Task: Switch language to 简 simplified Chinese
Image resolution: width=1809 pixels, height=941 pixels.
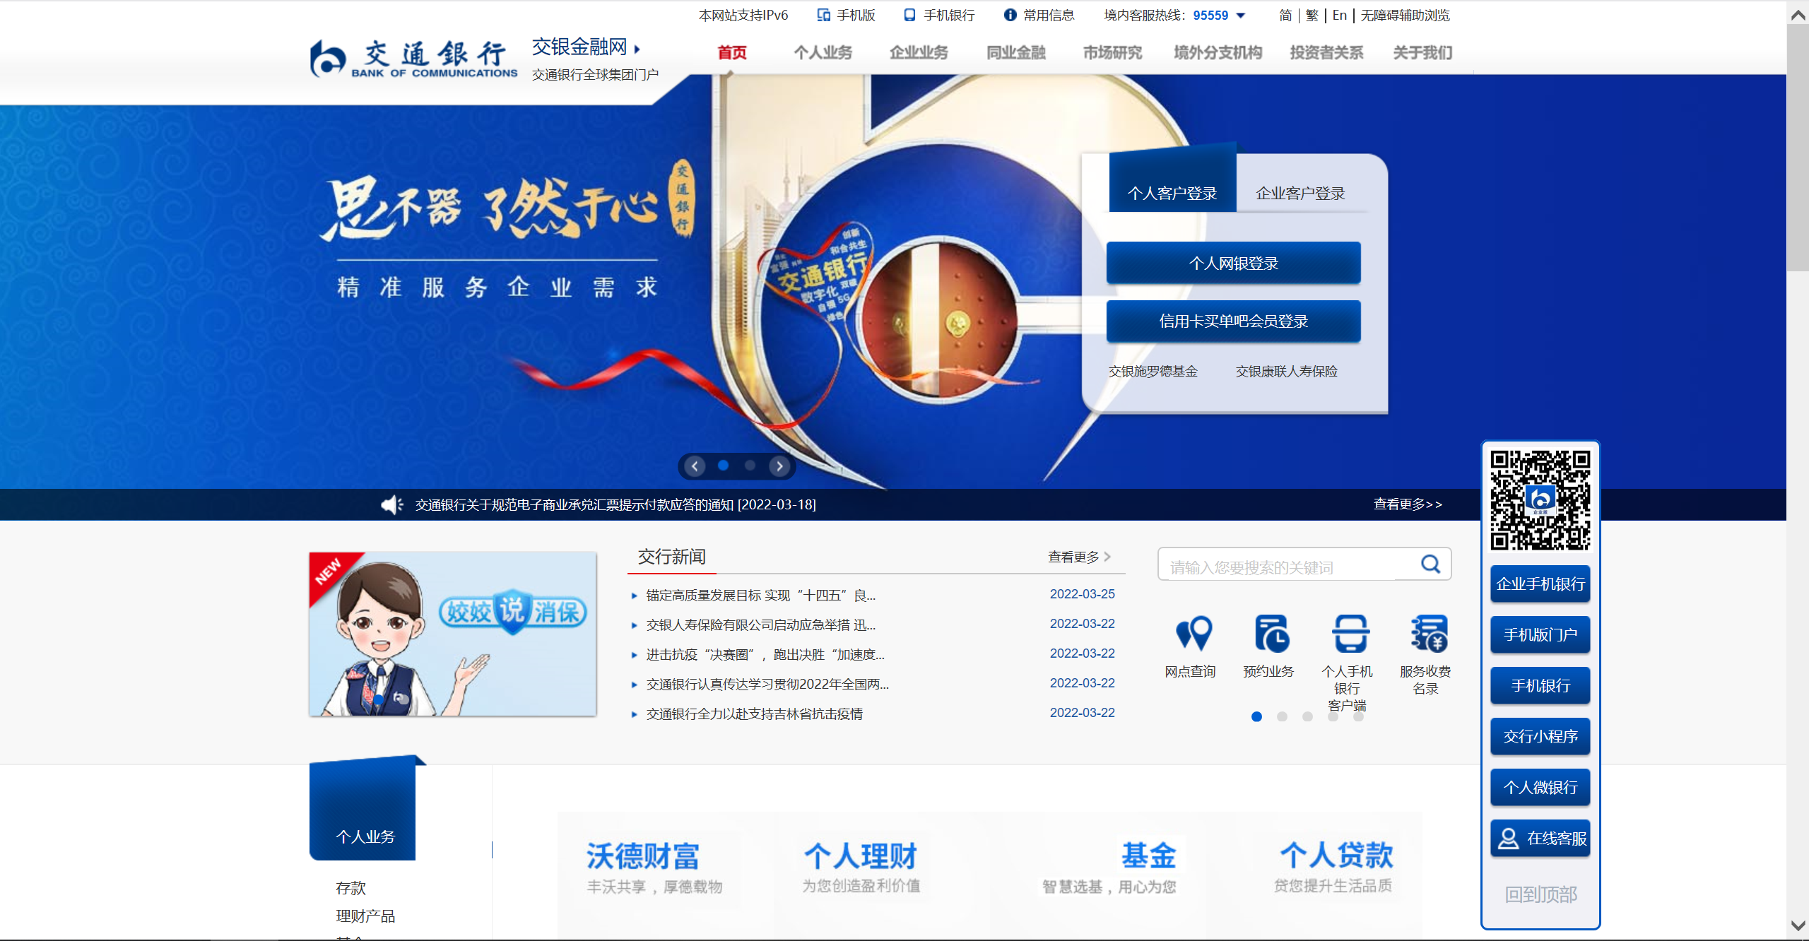Action: click(1285, 15)
